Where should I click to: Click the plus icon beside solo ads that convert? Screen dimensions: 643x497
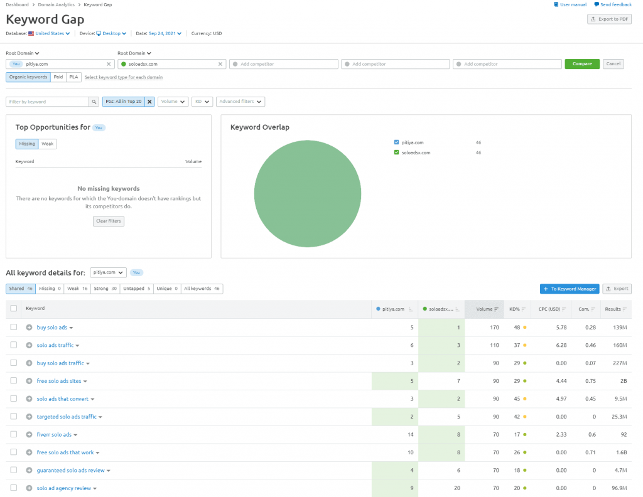click(x=29, y=398)
